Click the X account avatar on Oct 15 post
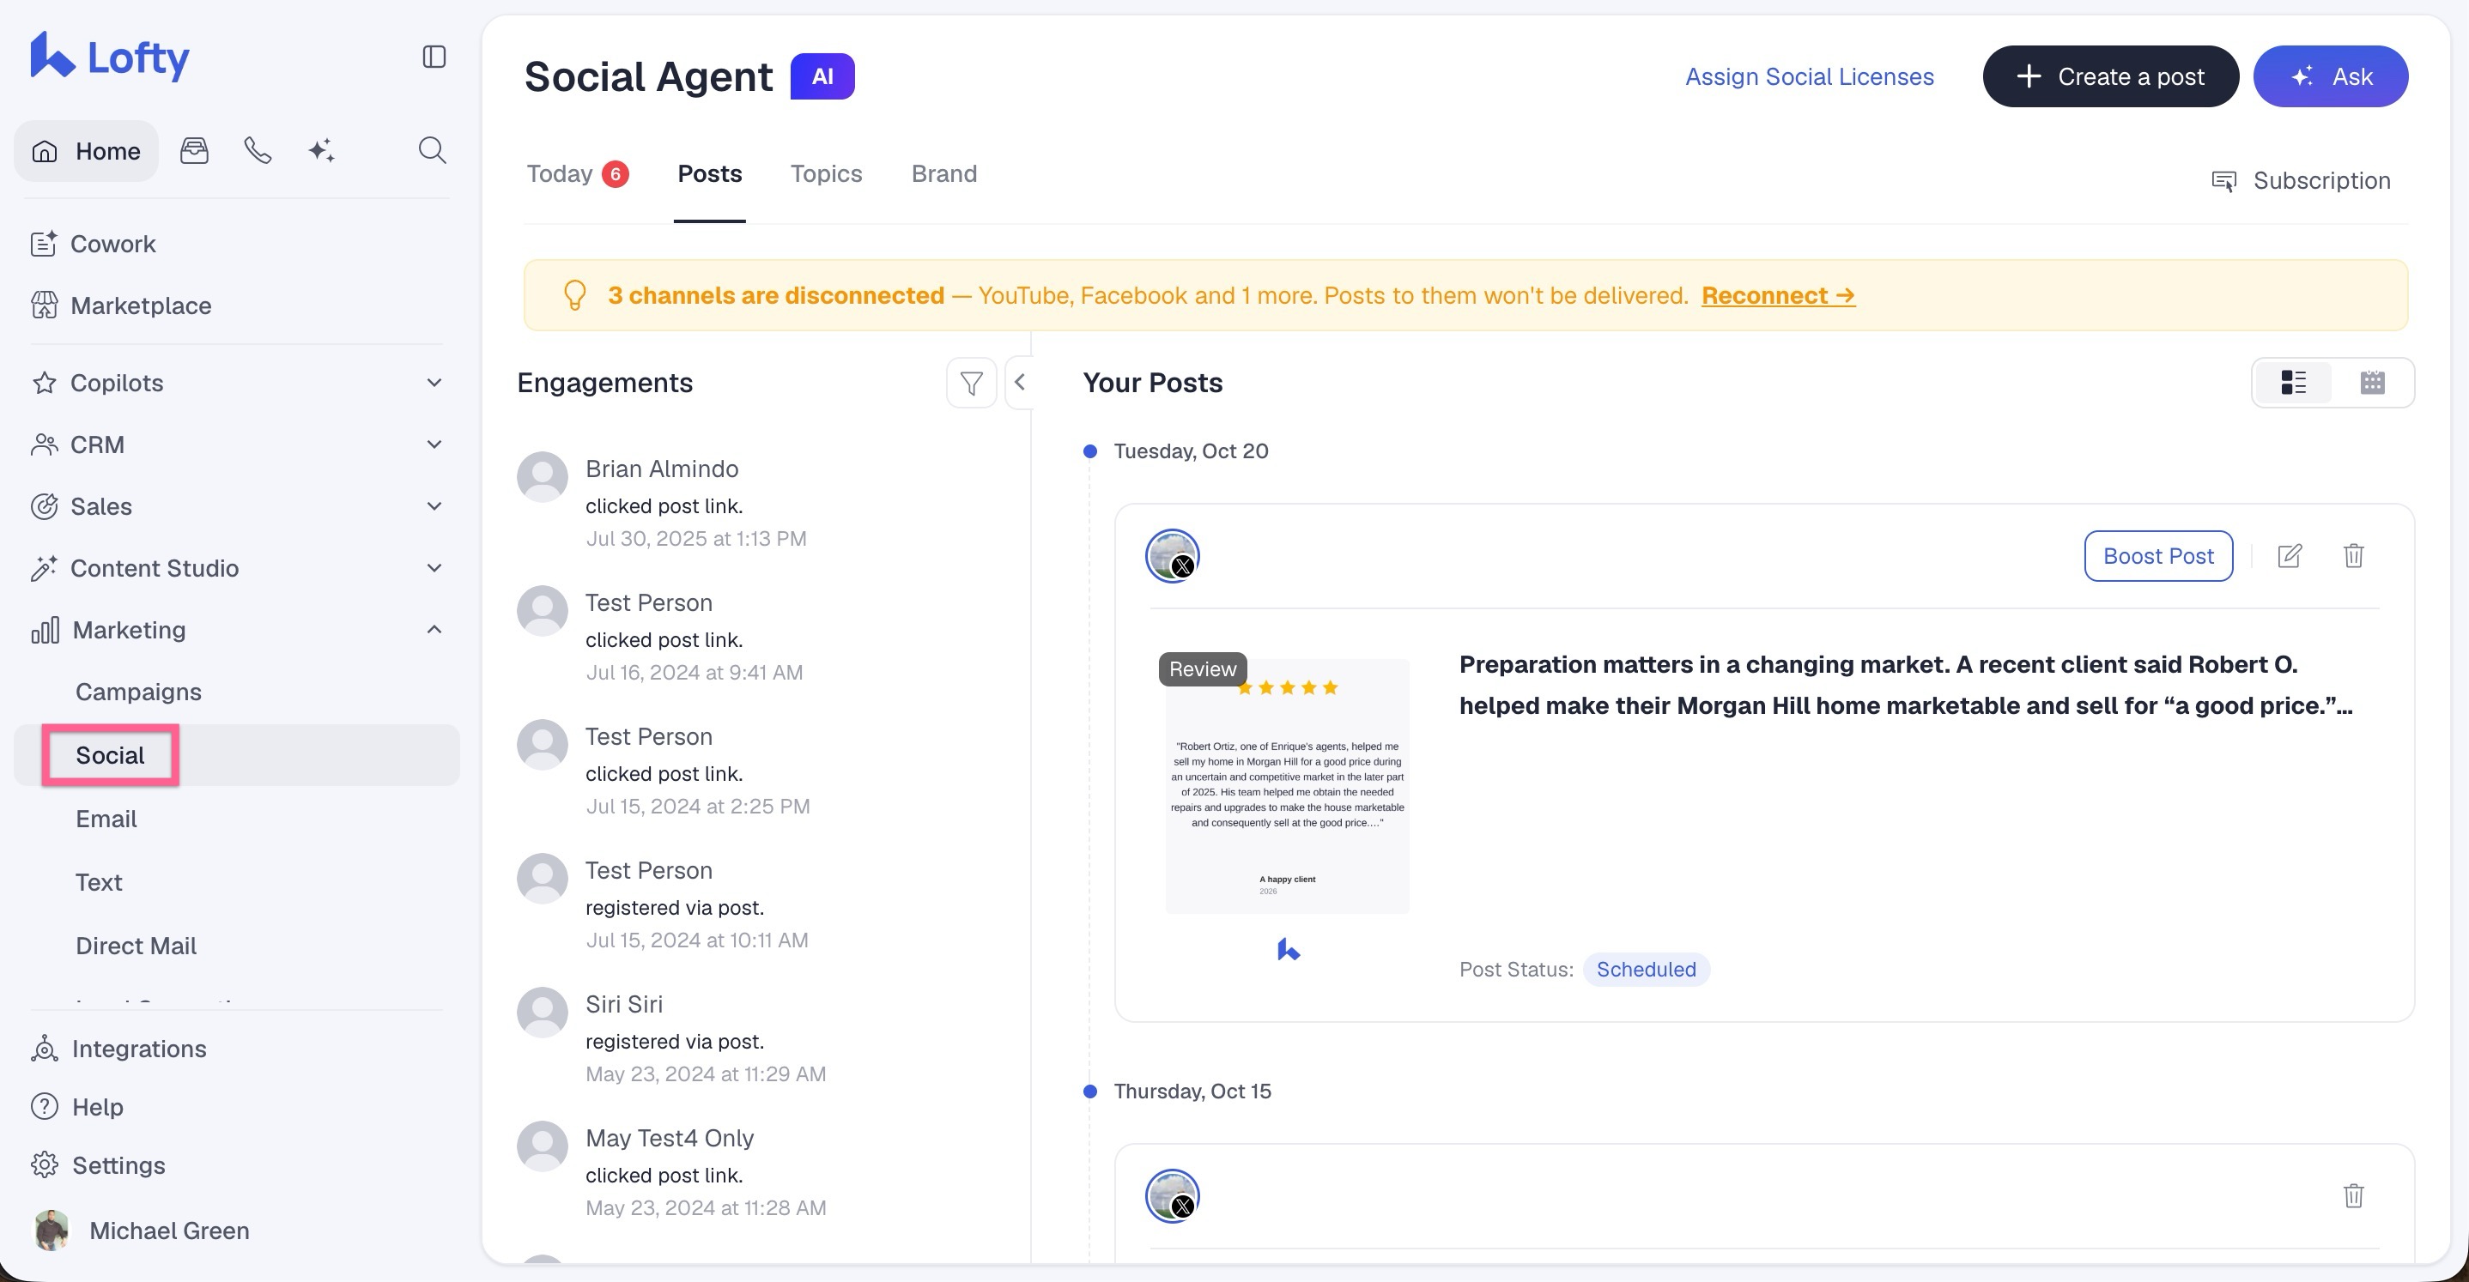2469x1282 pixels. pos(1172,1196)
